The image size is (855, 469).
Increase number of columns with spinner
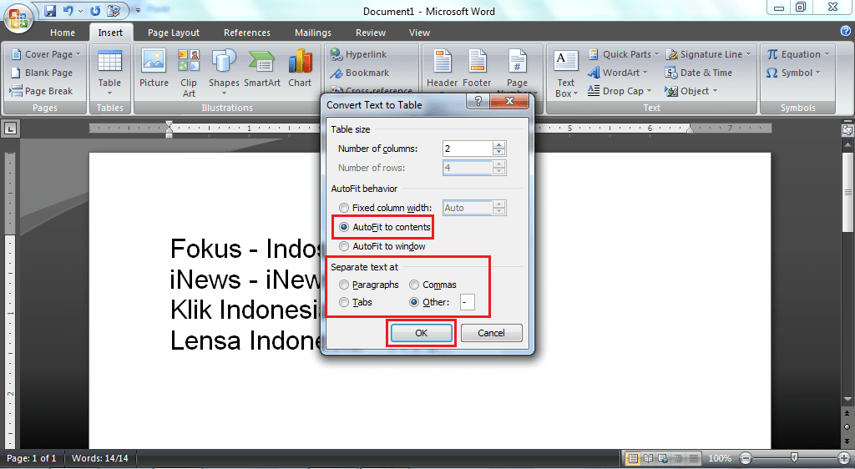coord(499,145)
